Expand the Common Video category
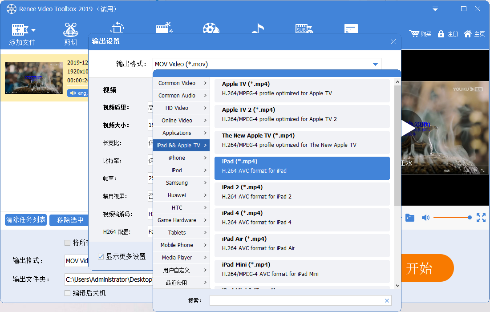Viewport: 490px width, 312px height. pyautogui.click(x=181, y=83)
